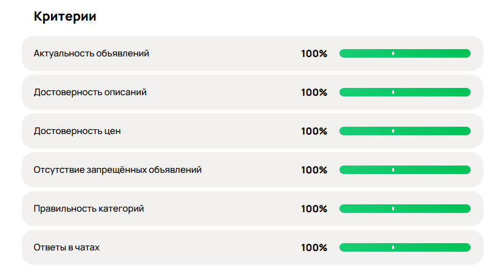Click the 100% value for Правильность категорий

314,209
